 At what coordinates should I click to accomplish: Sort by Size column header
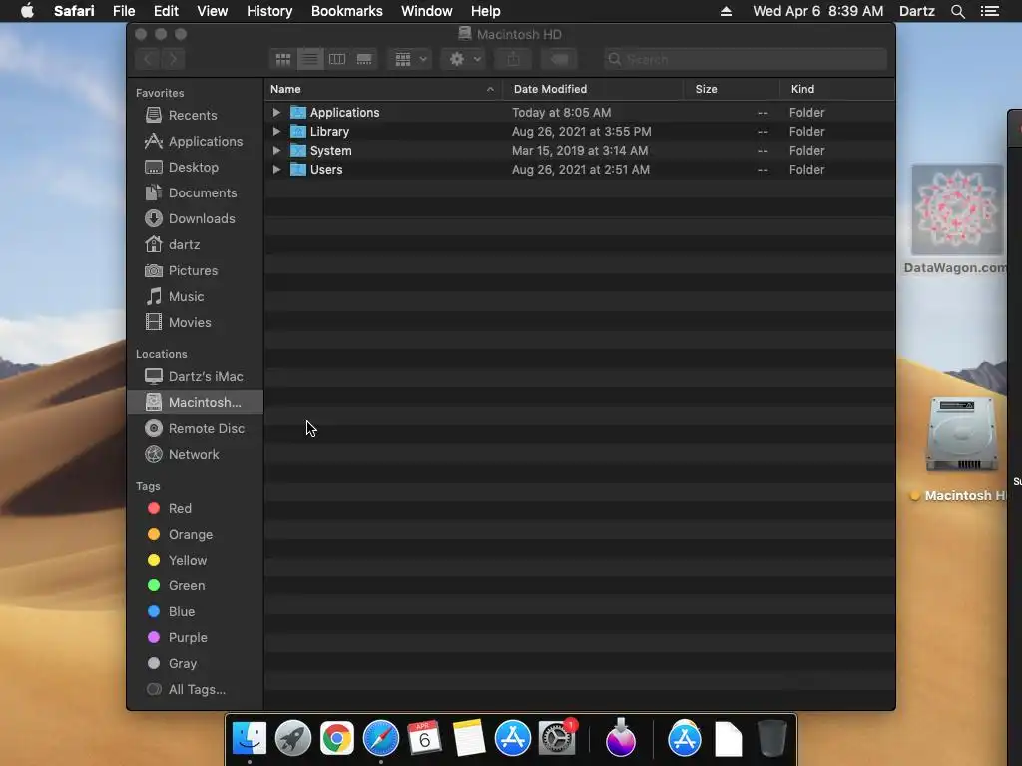coord(732,89)
